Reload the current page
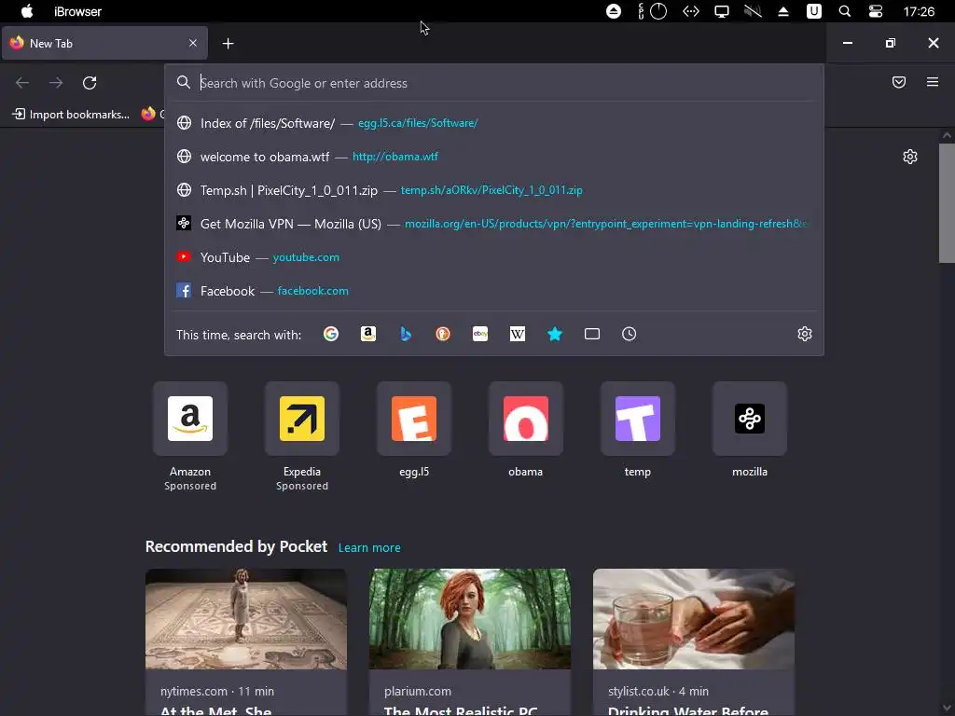Viewport: 955px width, 716px height. tap(90, 82)
